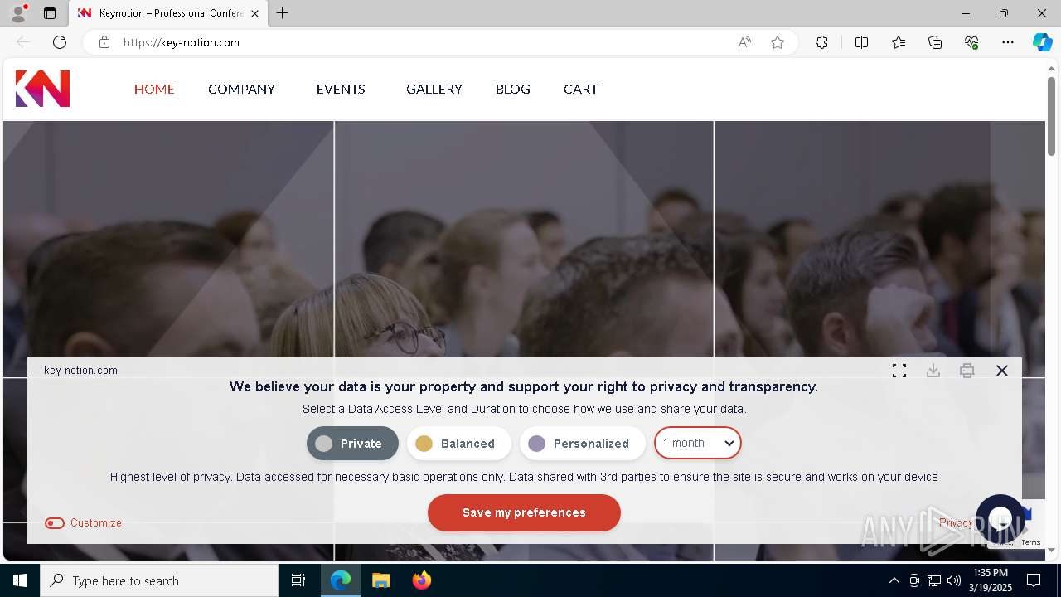Select the Balanced data access level
The height and width of the screenshot is (597, 1061).
pos(458,444)
